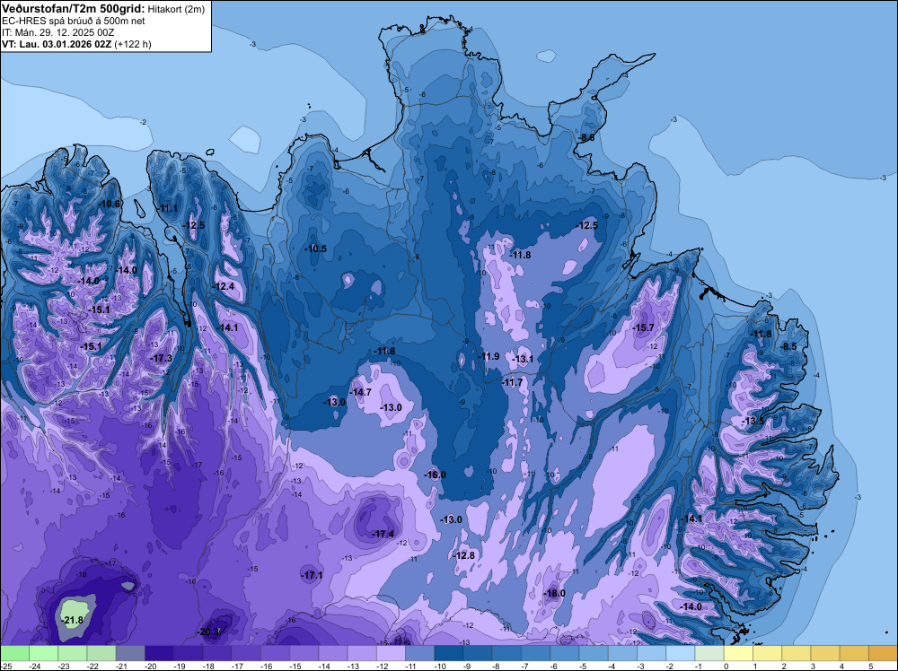Select the dark purple legend swatch between -20 and -19
The height and width of the screenshot is (671, 898).
pyautogui.click(x=159, y=653)
